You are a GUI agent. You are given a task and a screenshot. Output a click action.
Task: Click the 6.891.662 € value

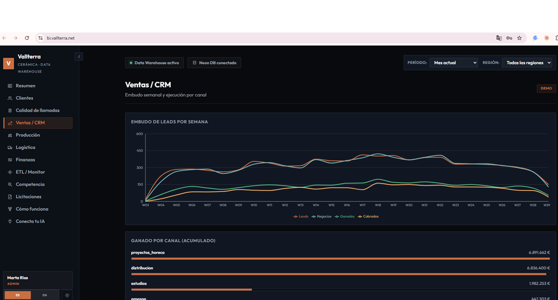pyautogui.click(x=539, y=253)
